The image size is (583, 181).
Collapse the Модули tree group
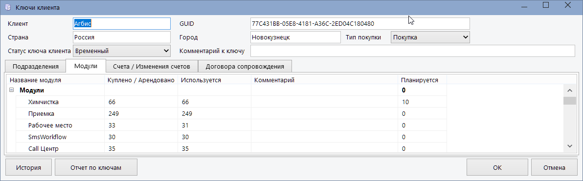click(x=12, y=90)
